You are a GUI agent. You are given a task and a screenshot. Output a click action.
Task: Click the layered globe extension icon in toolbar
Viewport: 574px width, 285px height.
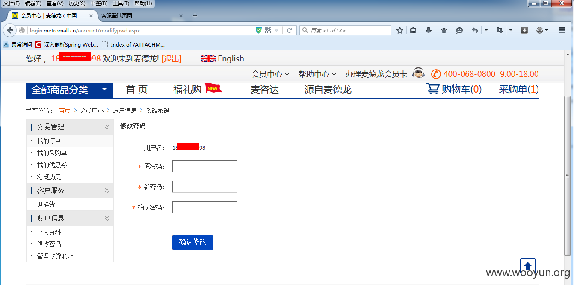540,30
